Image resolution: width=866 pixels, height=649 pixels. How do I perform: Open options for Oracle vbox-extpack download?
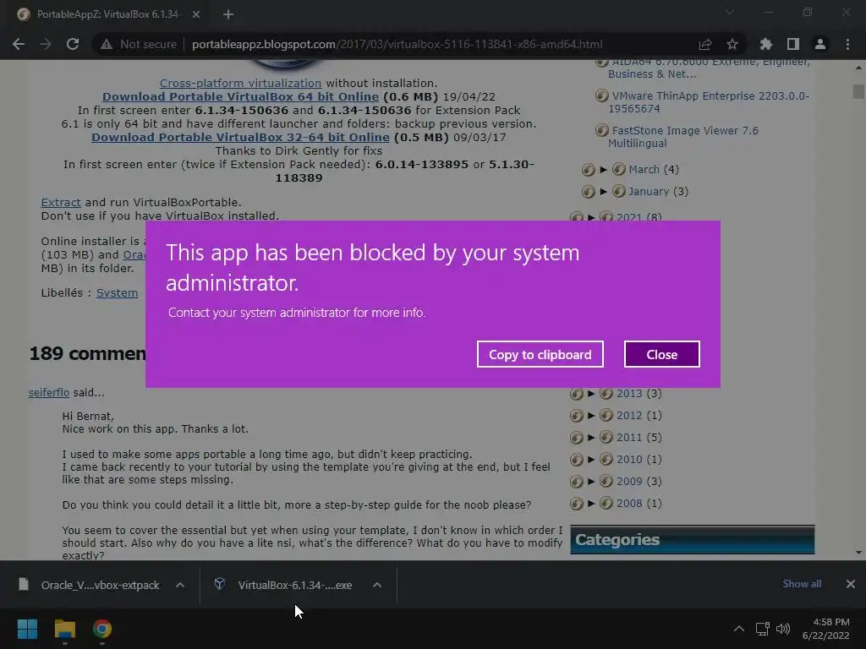(x=180, y=585)
